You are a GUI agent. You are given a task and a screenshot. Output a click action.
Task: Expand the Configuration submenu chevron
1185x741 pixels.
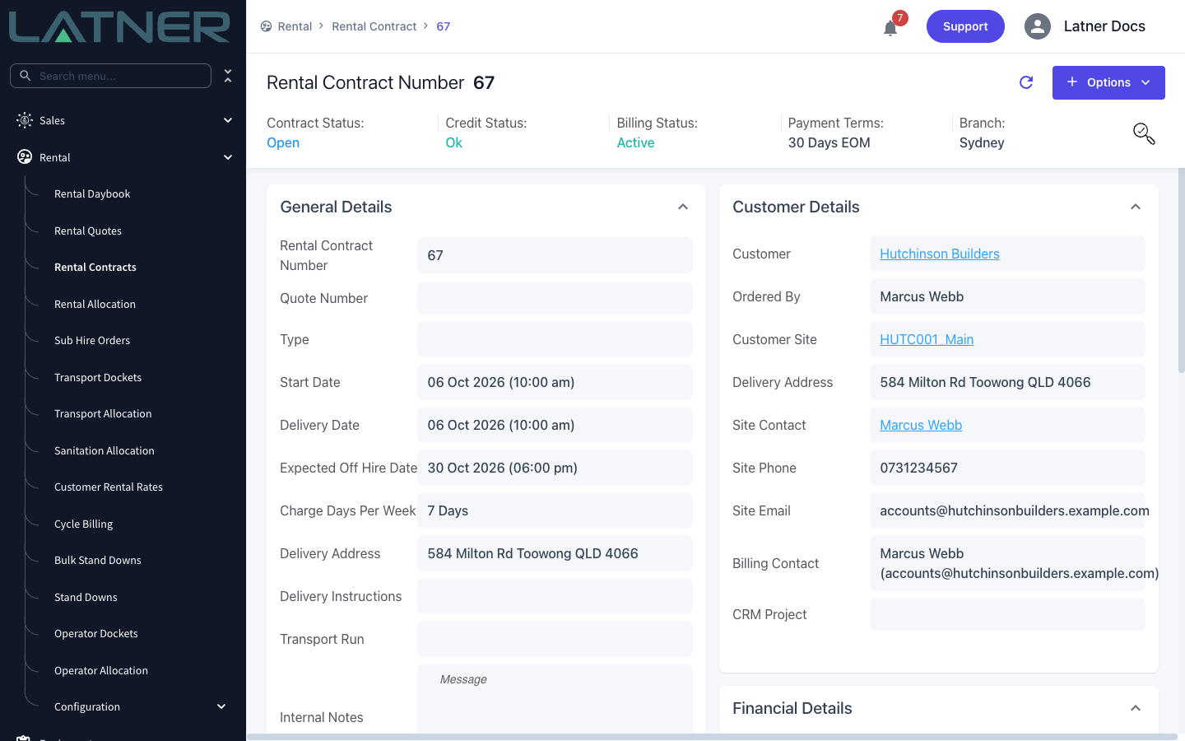point(221,706)
